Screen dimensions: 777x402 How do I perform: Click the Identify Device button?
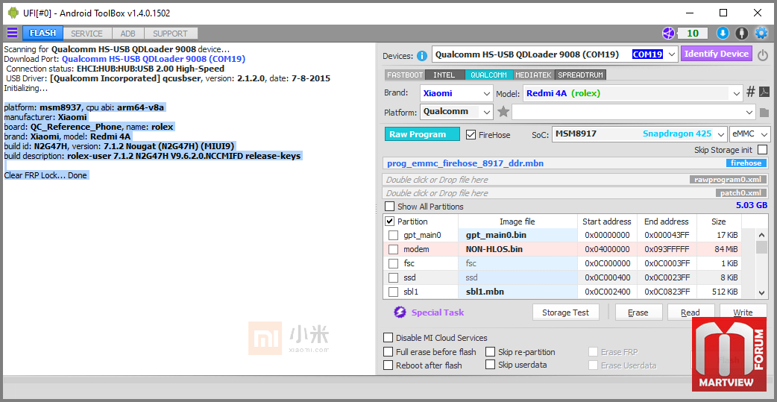click(x=717, y=54)
